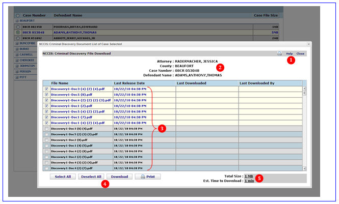339x204 pixels.
Task: Expand the BURKE county group
Action: coord(17,49)
